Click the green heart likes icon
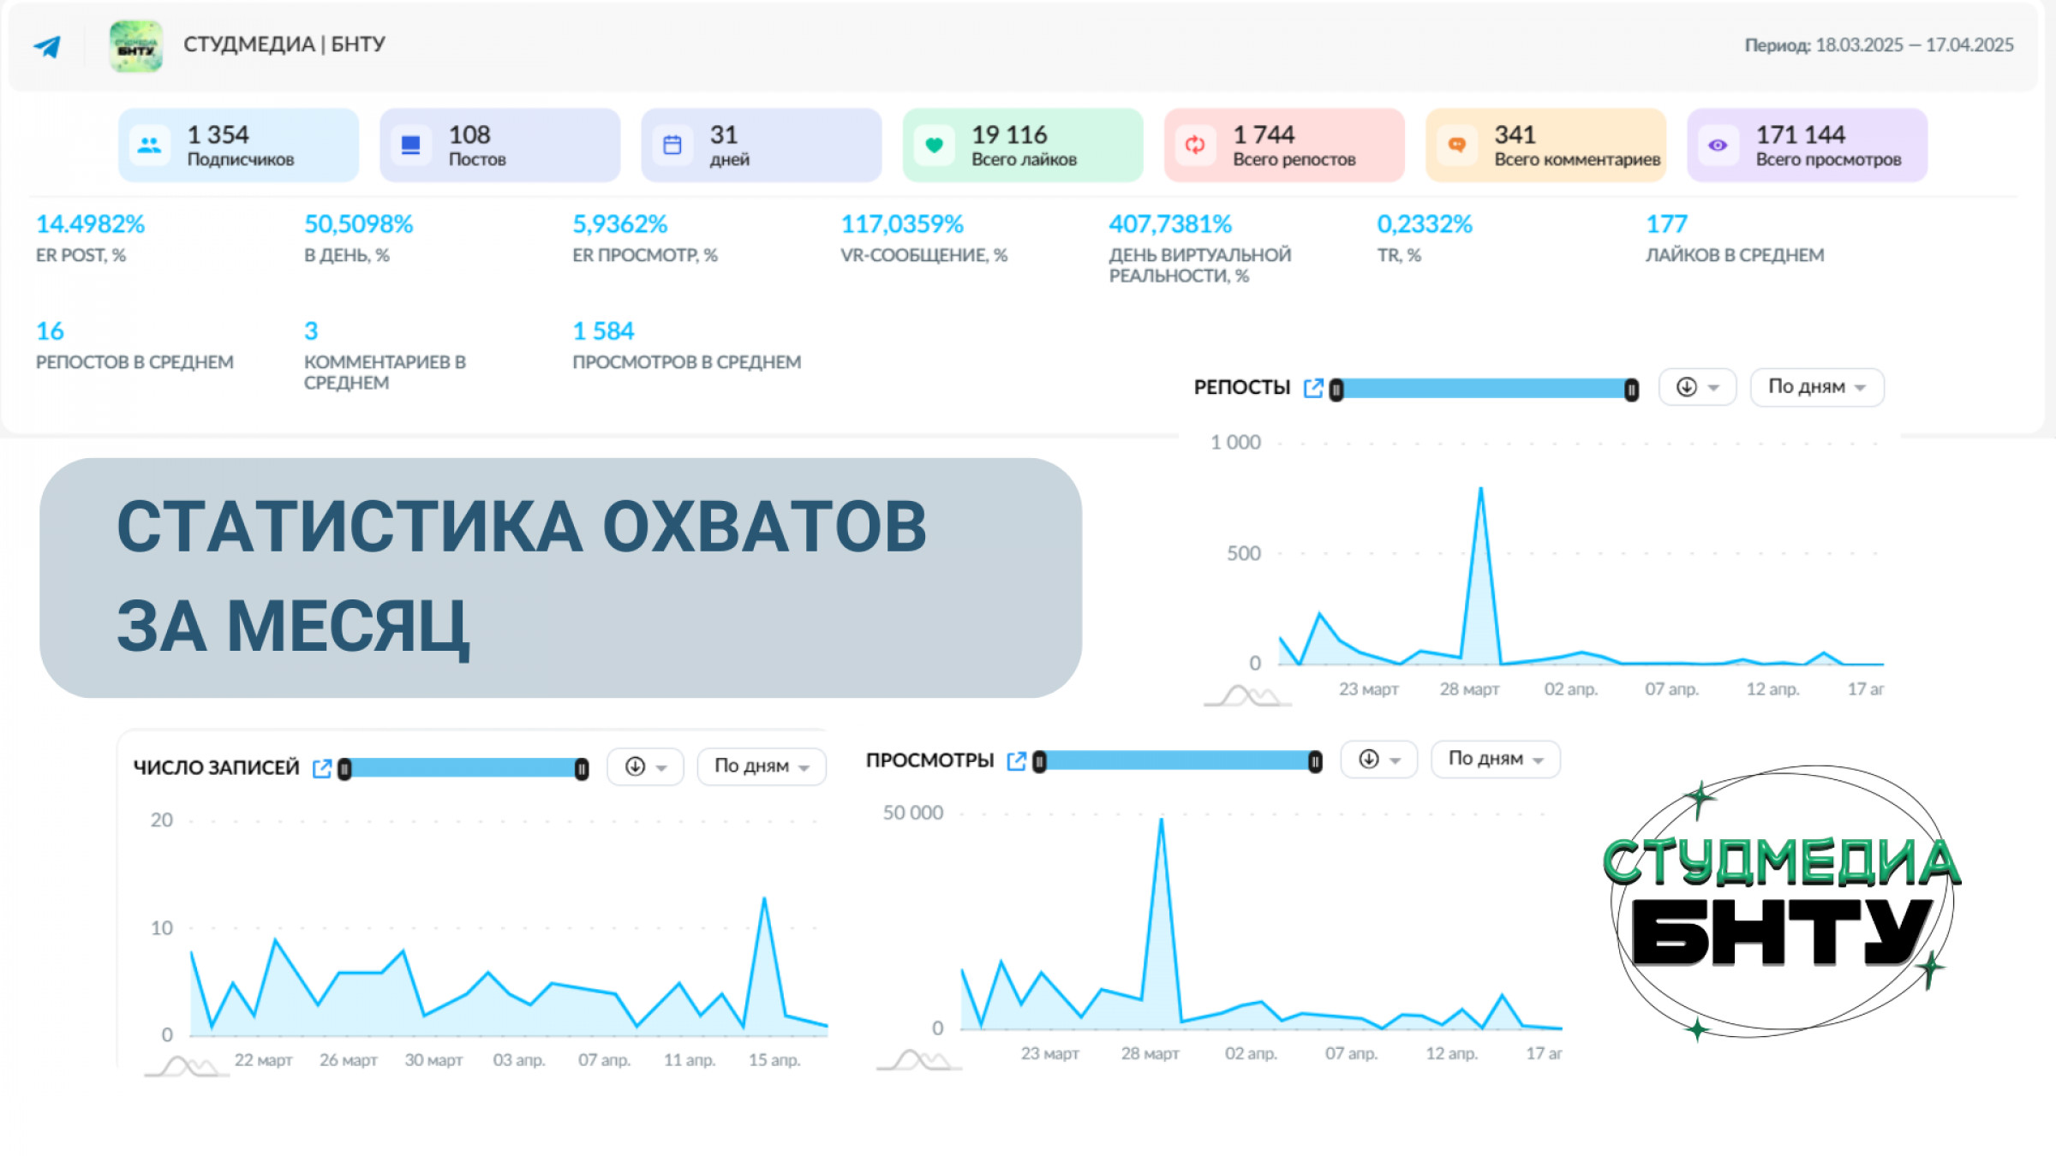Viewport: 2056px width, 1156px height. (x=934, y=146)
